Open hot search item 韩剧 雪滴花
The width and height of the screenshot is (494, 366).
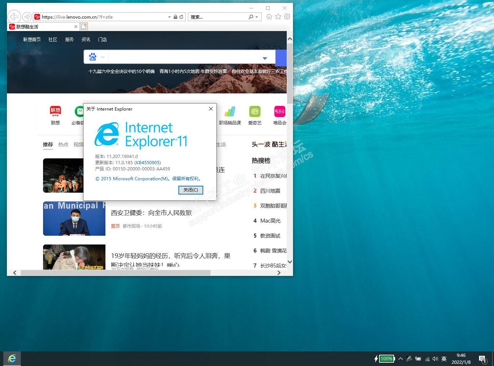(x=273, y=251)
